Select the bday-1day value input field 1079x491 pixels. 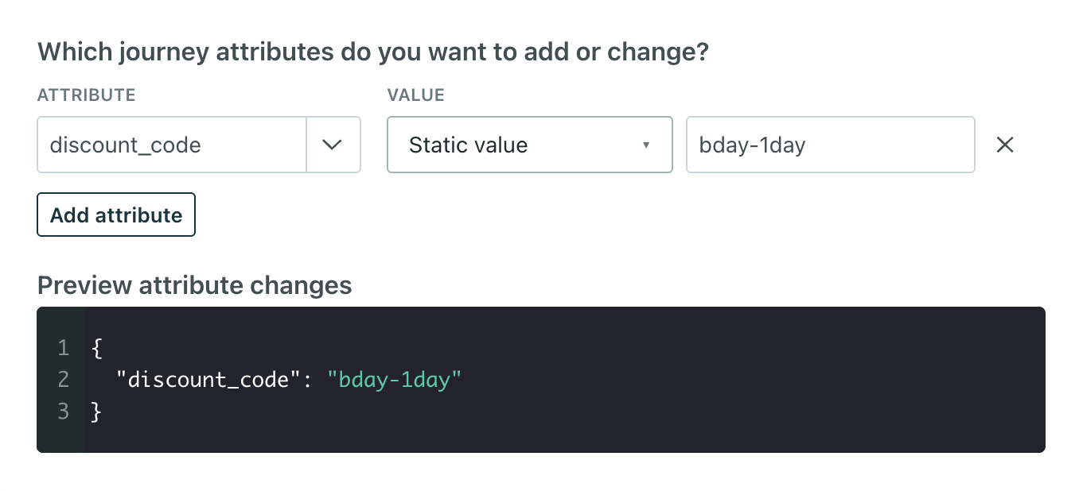(x=830, y=145)
